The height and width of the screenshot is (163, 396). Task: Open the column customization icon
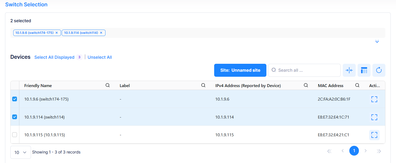tap(364, 70)
